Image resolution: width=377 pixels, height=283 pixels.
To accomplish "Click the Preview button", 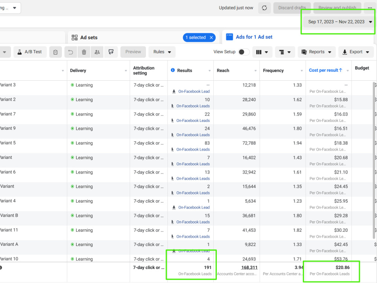I will click(133, 52).
